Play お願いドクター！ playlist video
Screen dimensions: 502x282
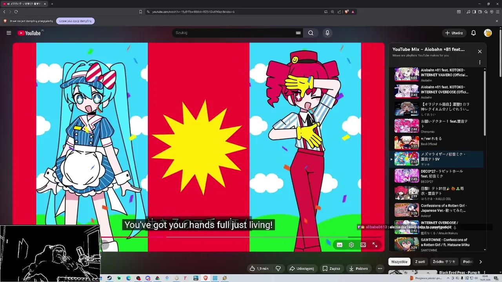[x=436, y=126]
